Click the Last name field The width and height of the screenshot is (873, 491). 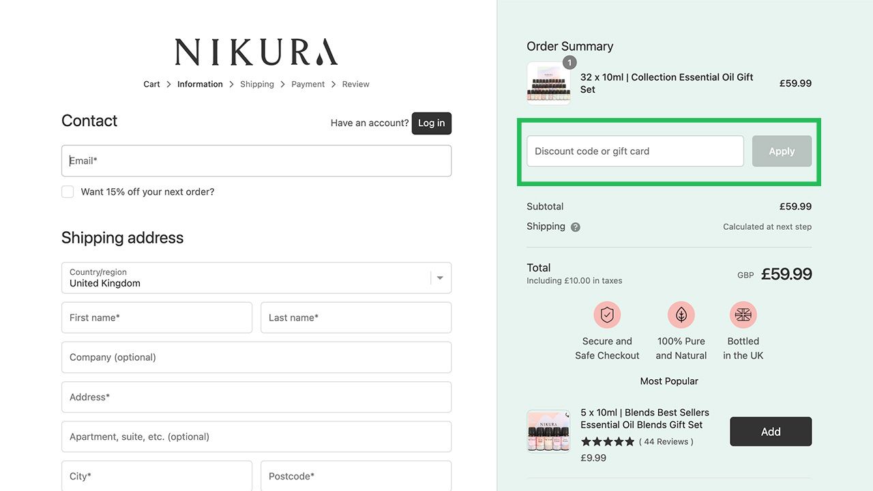(x=356, y=318)
